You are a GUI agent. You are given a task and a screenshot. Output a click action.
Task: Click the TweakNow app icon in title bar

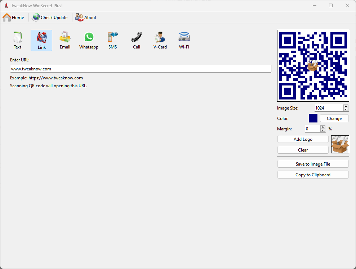click(x=6, y=6)
